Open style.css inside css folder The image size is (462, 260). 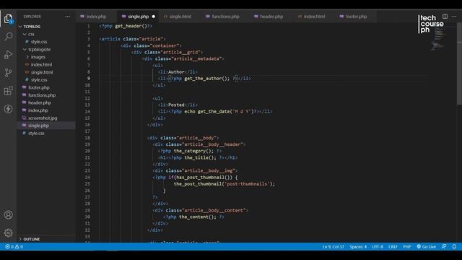tap(46, 42)
